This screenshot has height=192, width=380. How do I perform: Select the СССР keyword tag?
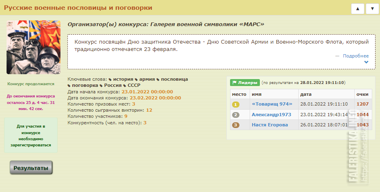[x=134, y=85]
